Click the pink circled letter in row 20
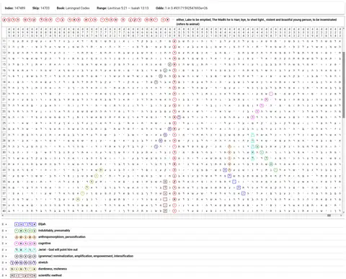This screenshot has width=346, height=279. click(x=271, y=94)
